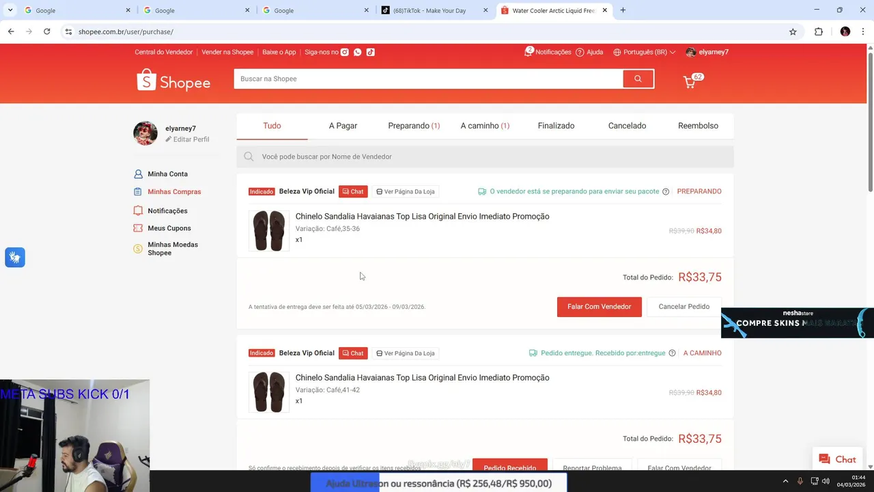
Task: Expand the Português (BR) language dropdown
Action: pos(645,52)
